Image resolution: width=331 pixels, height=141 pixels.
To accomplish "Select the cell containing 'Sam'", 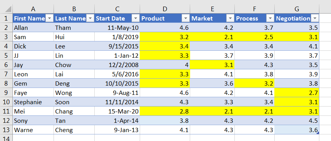I will pyautogui.click(x=33, y=37).
